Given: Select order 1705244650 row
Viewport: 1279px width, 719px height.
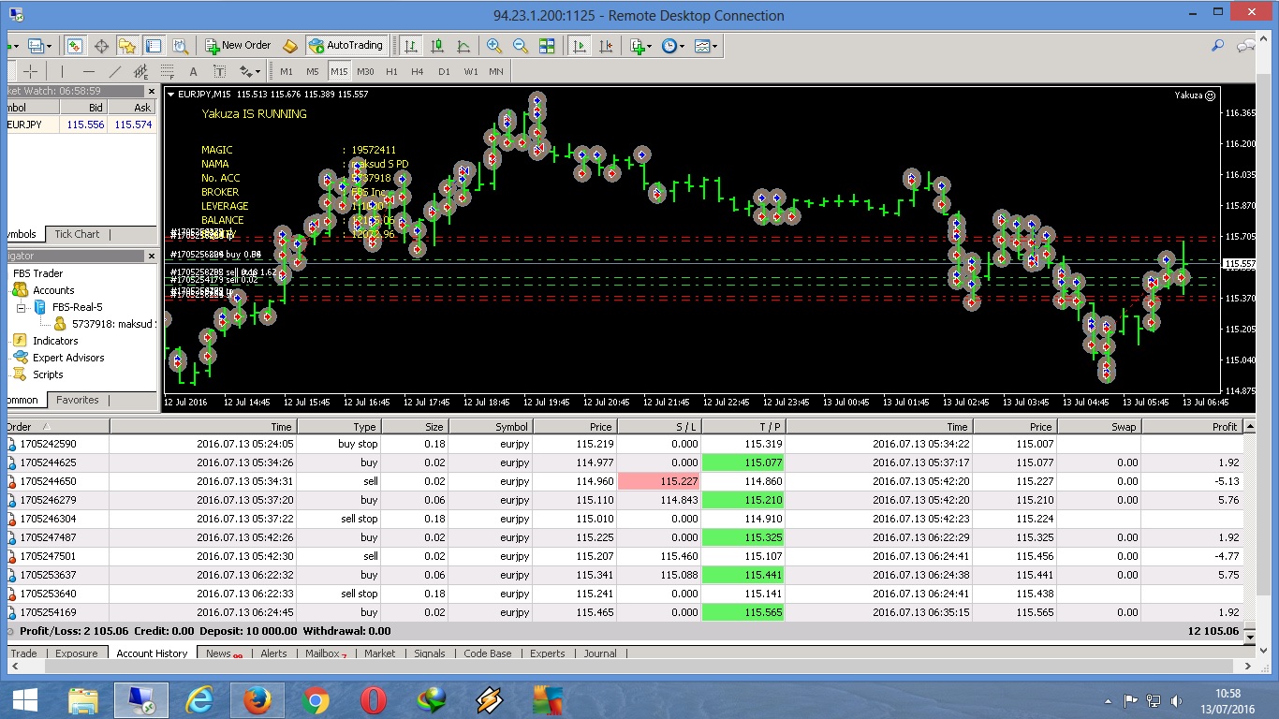Looking at the screenshot, I should [x=625, y=481].
